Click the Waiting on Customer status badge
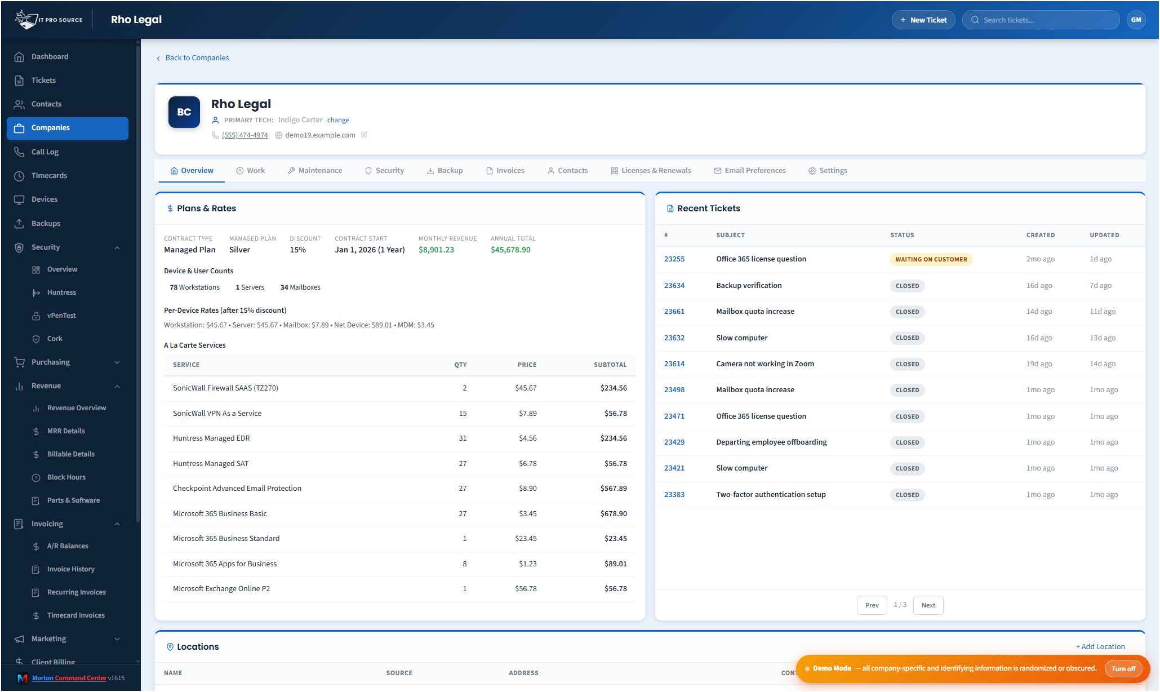The image size is (1160, 692). point(931,259)
